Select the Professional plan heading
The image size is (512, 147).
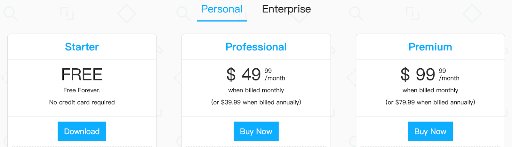coord(256,47)
